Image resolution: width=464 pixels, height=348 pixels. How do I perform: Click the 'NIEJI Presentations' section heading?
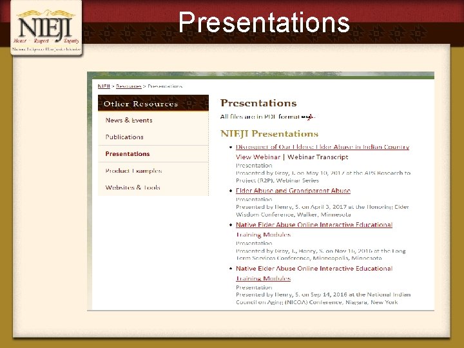269,134
